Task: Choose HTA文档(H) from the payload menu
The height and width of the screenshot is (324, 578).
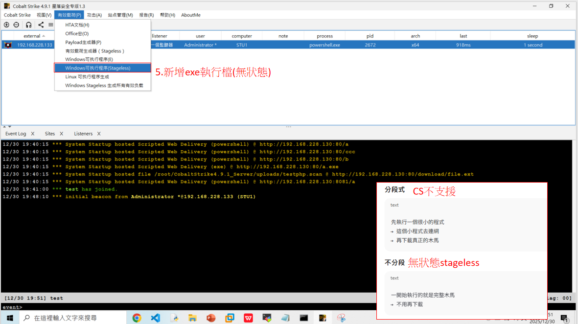Action: tap(102, 24)
